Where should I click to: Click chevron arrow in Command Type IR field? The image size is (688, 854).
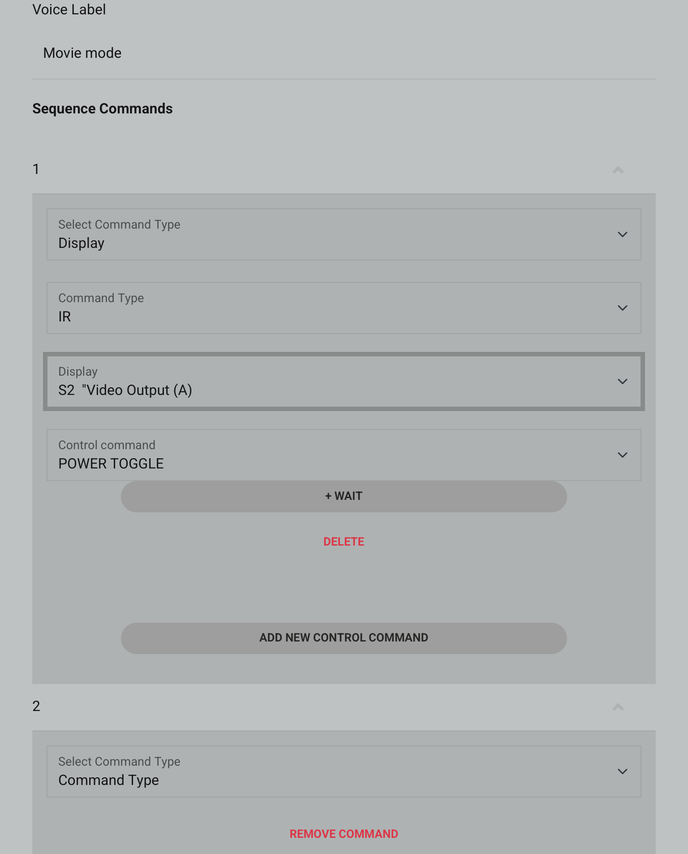(623, 308)
